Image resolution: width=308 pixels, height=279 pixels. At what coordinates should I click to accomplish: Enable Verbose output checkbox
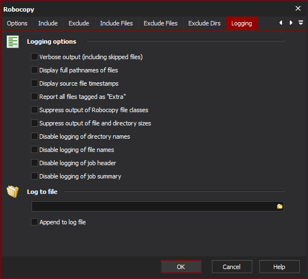coord(34,57)
